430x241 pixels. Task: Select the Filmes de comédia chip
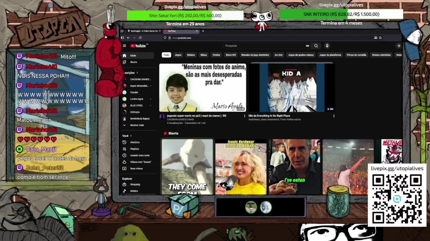(x=356, y=55)
